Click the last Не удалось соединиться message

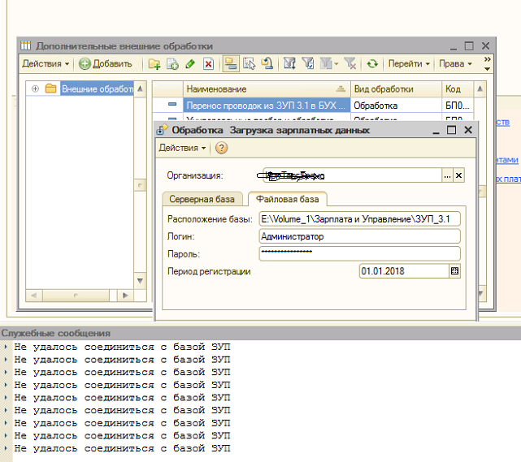point(122,448)
